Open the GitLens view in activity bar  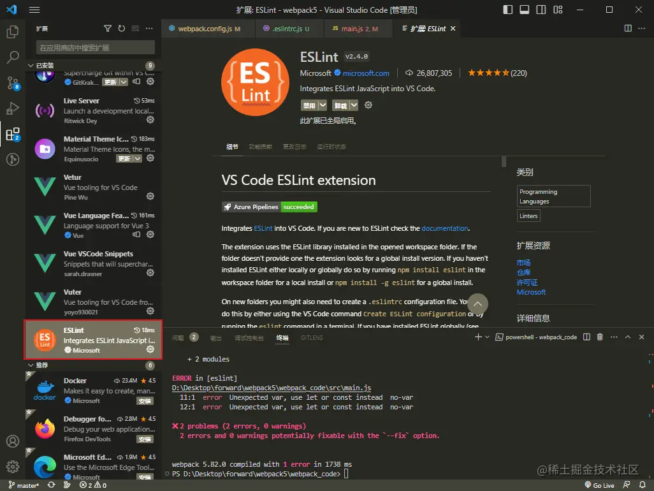tap(13, 159)
